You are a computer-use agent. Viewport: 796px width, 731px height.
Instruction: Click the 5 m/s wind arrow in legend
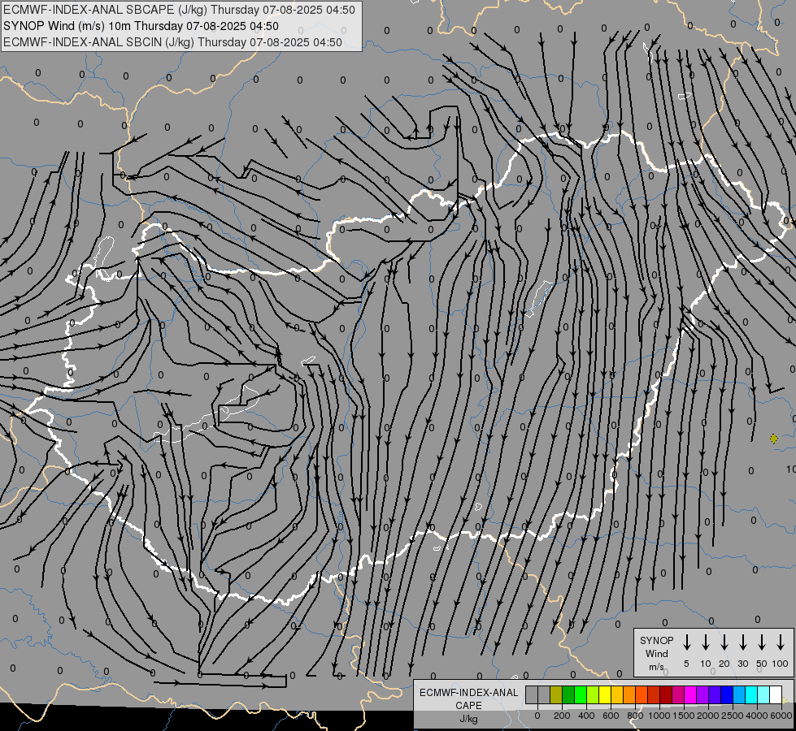pos(687,642)
